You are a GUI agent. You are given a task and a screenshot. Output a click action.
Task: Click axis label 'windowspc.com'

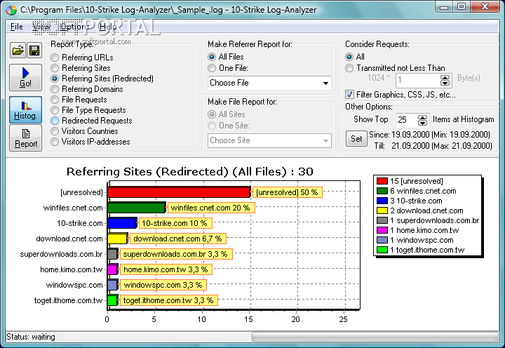(x=74, y=285)
